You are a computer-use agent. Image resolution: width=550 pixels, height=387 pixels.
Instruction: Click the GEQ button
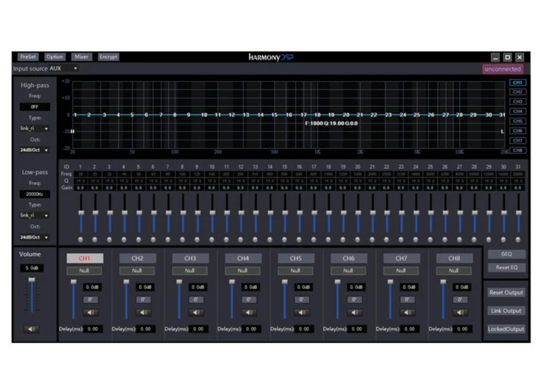click(507, 254)
